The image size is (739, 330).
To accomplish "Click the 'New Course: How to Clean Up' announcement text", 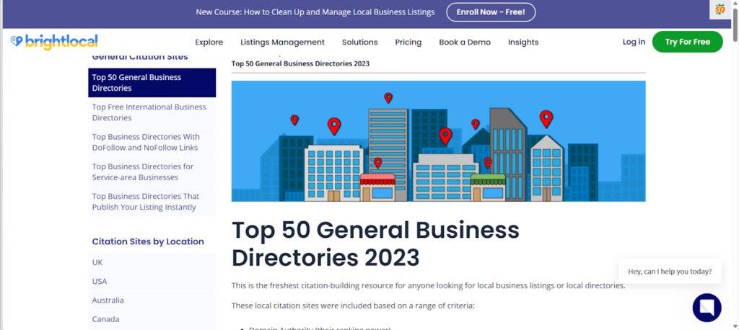I will (x=315, y=12).
